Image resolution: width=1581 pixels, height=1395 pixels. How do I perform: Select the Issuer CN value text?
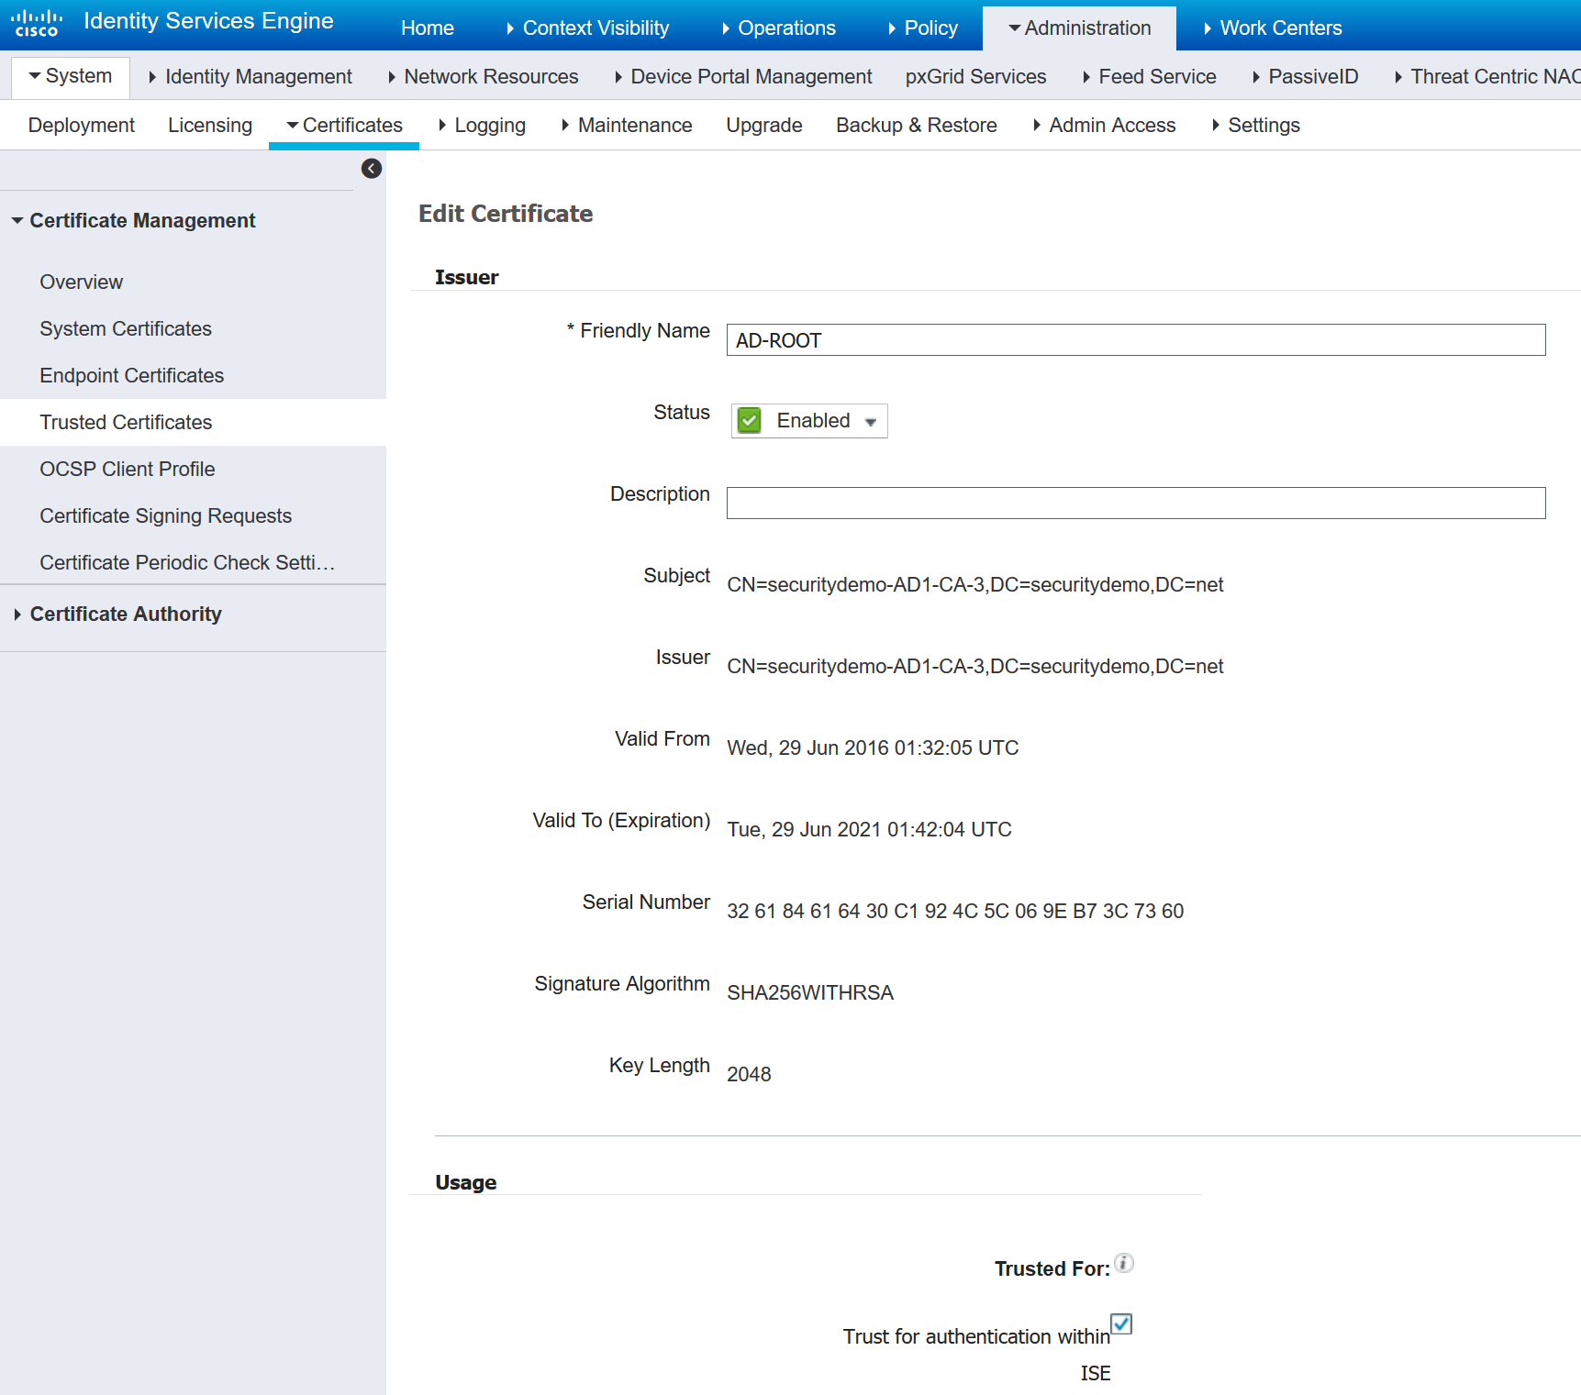(x=975, y=667)
